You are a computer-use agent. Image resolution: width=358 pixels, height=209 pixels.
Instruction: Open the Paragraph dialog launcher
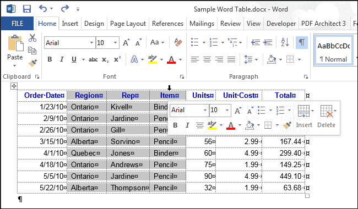pos(306,77)
